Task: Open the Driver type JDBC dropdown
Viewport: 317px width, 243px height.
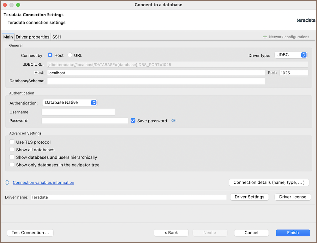Action: [x=290, y=55]
